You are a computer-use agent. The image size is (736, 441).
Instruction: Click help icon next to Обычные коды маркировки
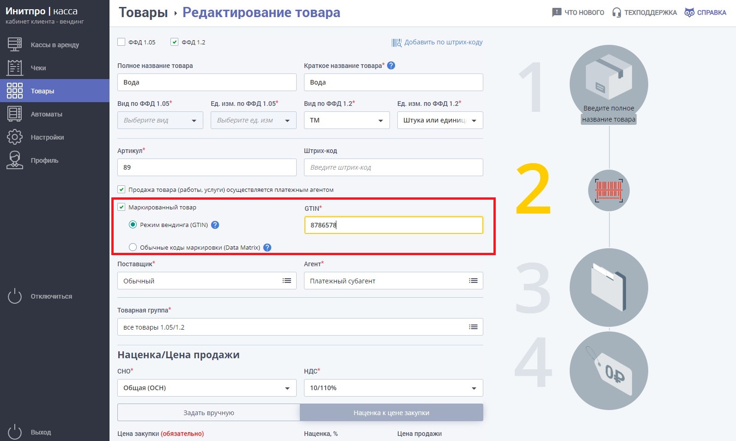click(x=267, y=248)
